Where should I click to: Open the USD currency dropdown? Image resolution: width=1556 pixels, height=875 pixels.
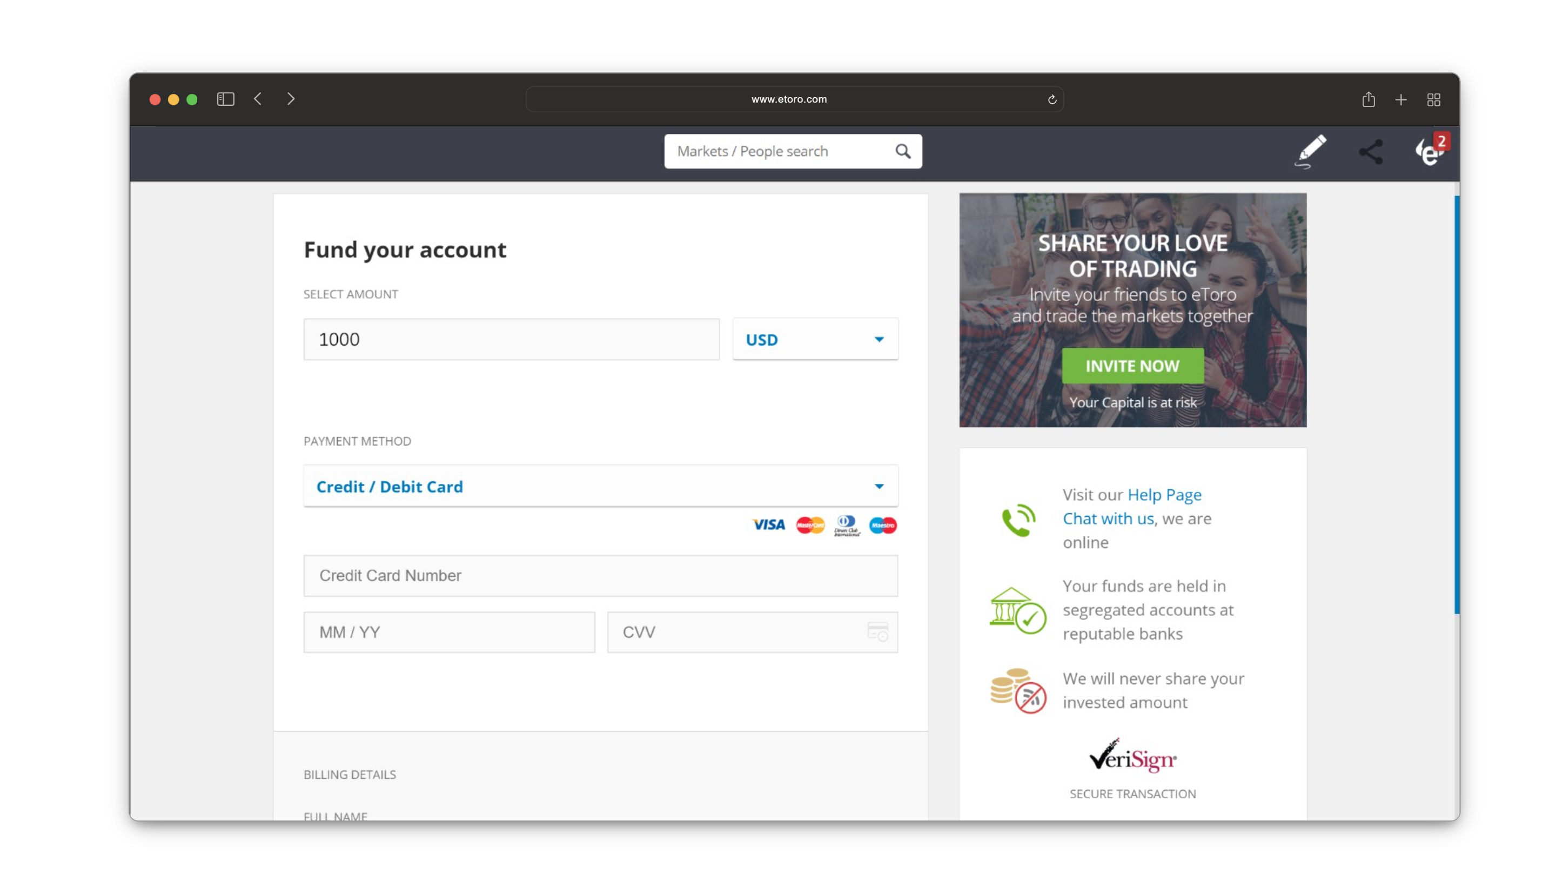(x=815, y=339)
